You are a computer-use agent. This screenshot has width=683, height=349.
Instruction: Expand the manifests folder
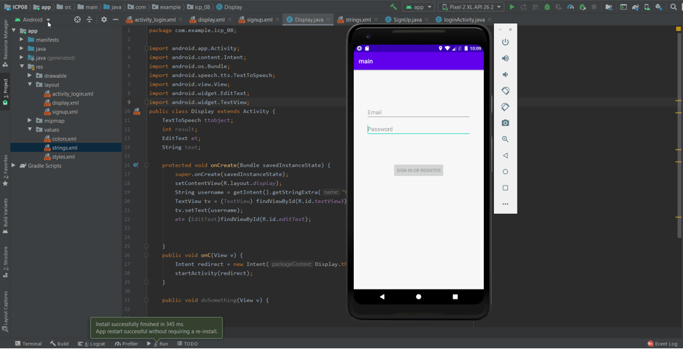coord(21,40)
